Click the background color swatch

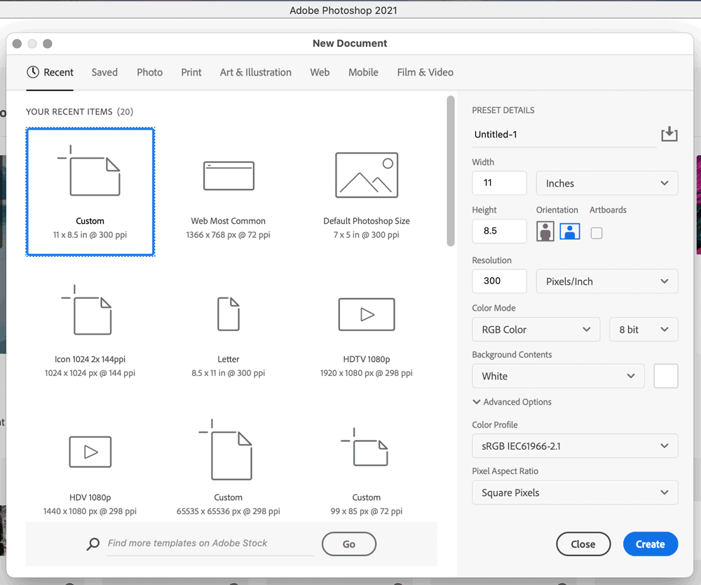[x=666, y=376]
